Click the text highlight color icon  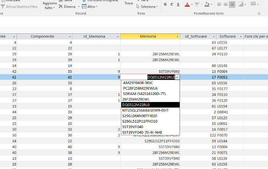pyautogui.click(x=197, y=4)
